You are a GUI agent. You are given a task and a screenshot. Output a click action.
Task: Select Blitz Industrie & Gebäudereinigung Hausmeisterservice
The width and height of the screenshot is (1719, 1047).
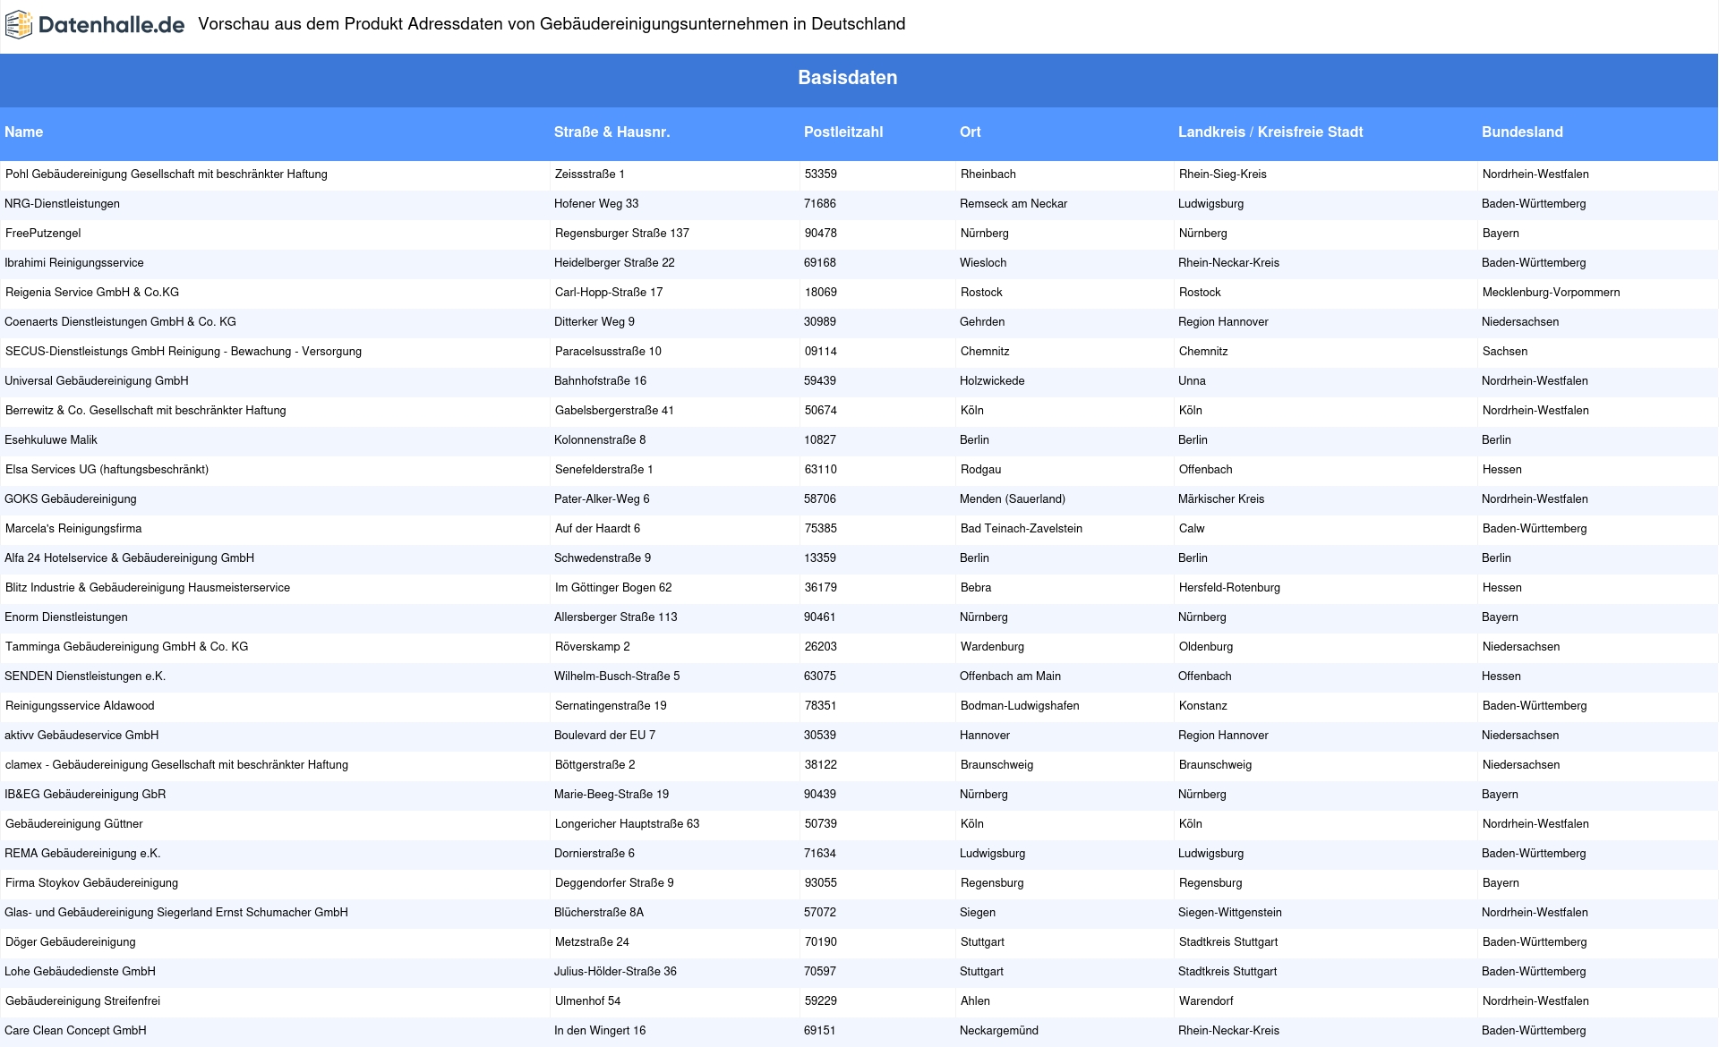148,588
